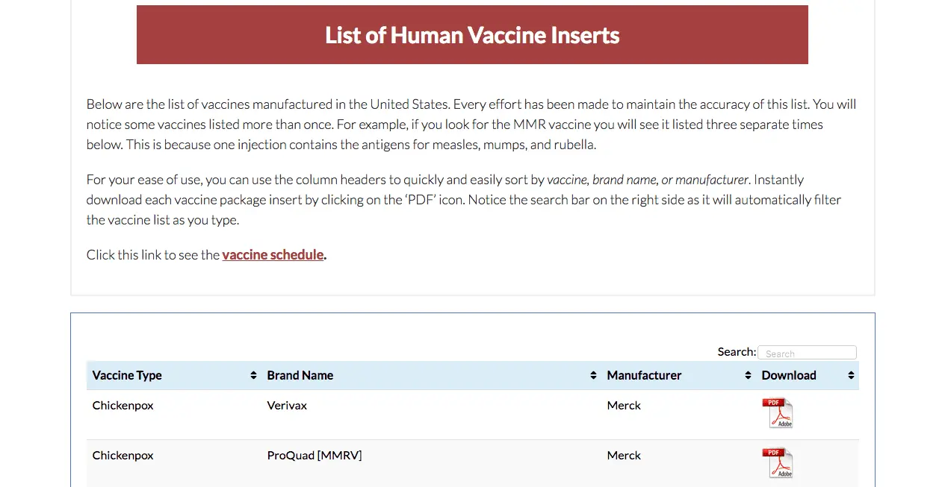
Task: Click the List of Human Vaccine Inserts heading
Action: pos(472,35)
